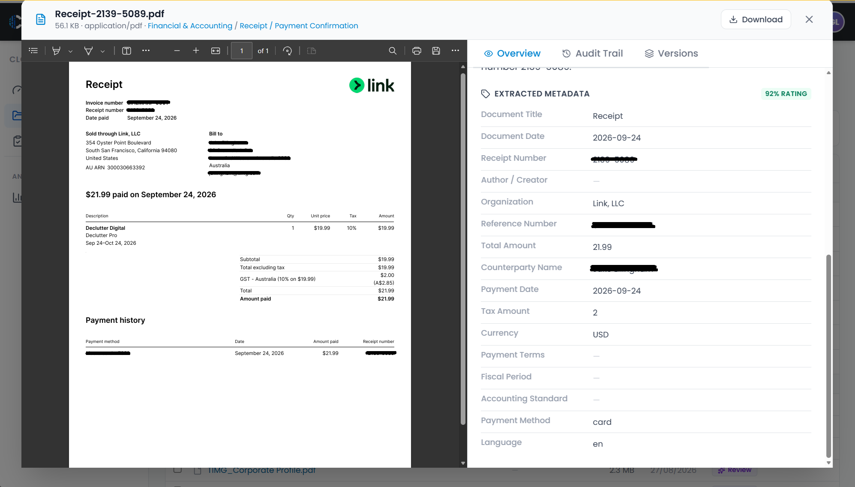Click the PDF viewer vertical scrollbar
Screen dimensions: 855x487
pyautogui.click(x=463, y=249)
